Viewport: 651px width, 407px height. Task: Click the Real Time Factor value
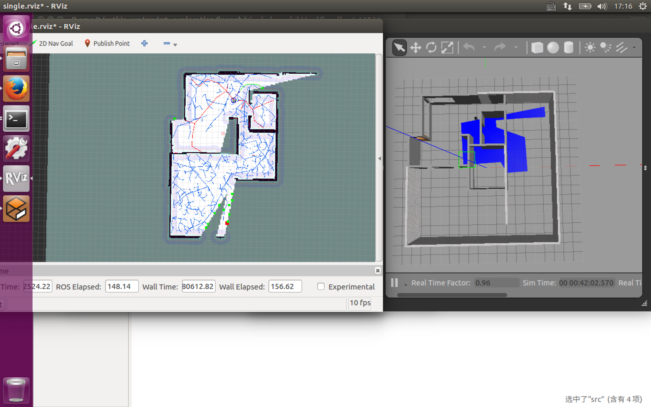496,283
